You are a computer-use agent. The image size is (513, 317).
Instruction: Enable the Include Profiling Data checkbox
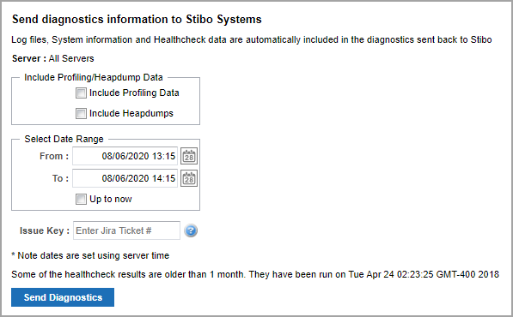pyautogui.click(x=81, y=93)
